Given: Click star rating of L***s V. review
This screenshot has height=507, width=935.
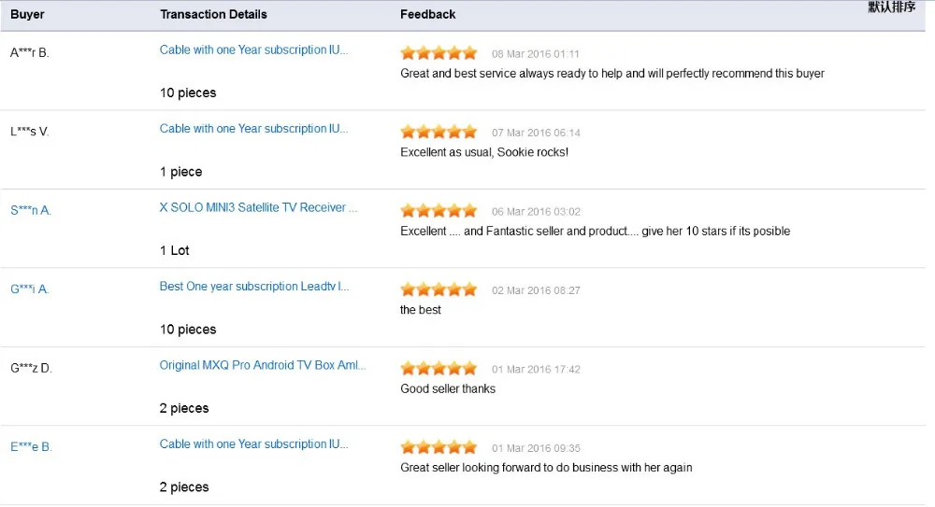Looking at the screenshot, I should tap(439, 132).
